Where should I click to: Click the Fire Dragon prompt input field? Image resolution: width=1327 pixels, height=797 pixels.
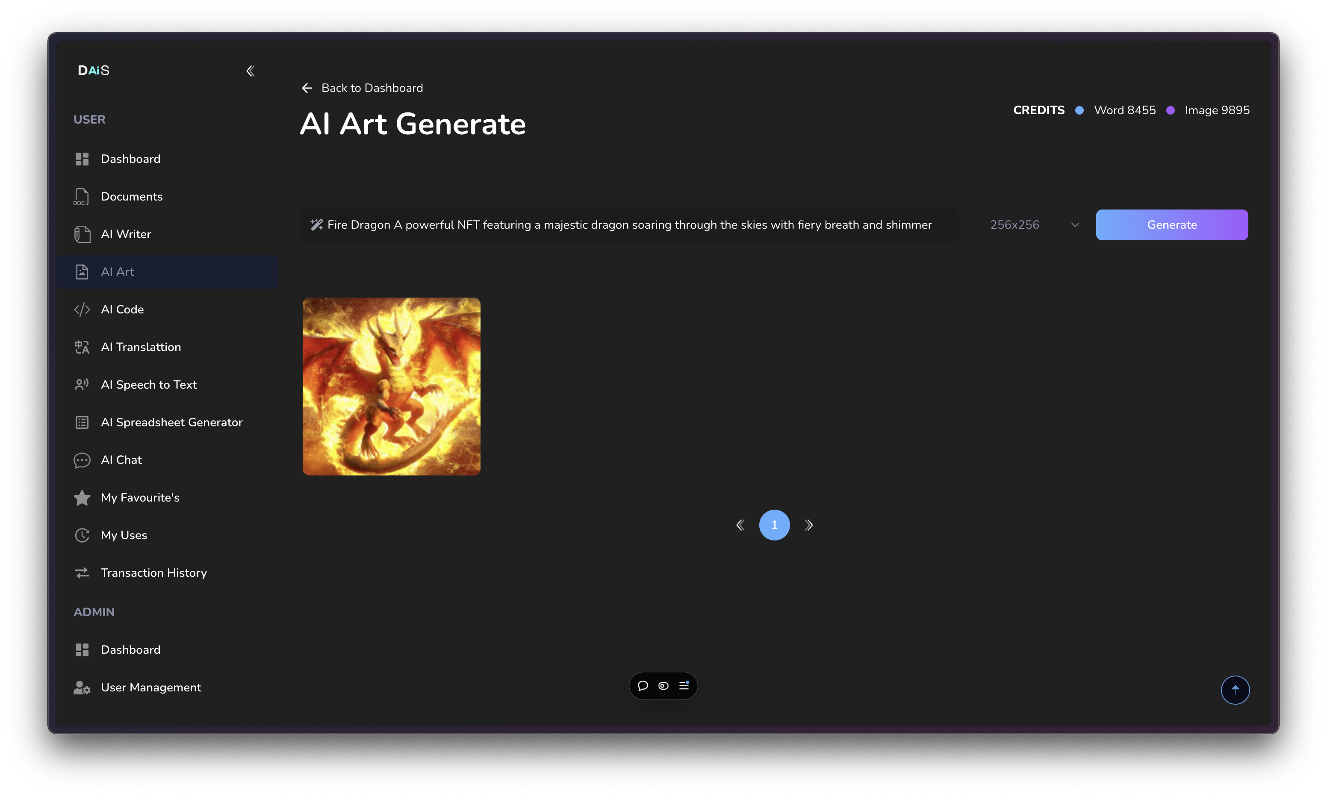coord(629,225)
